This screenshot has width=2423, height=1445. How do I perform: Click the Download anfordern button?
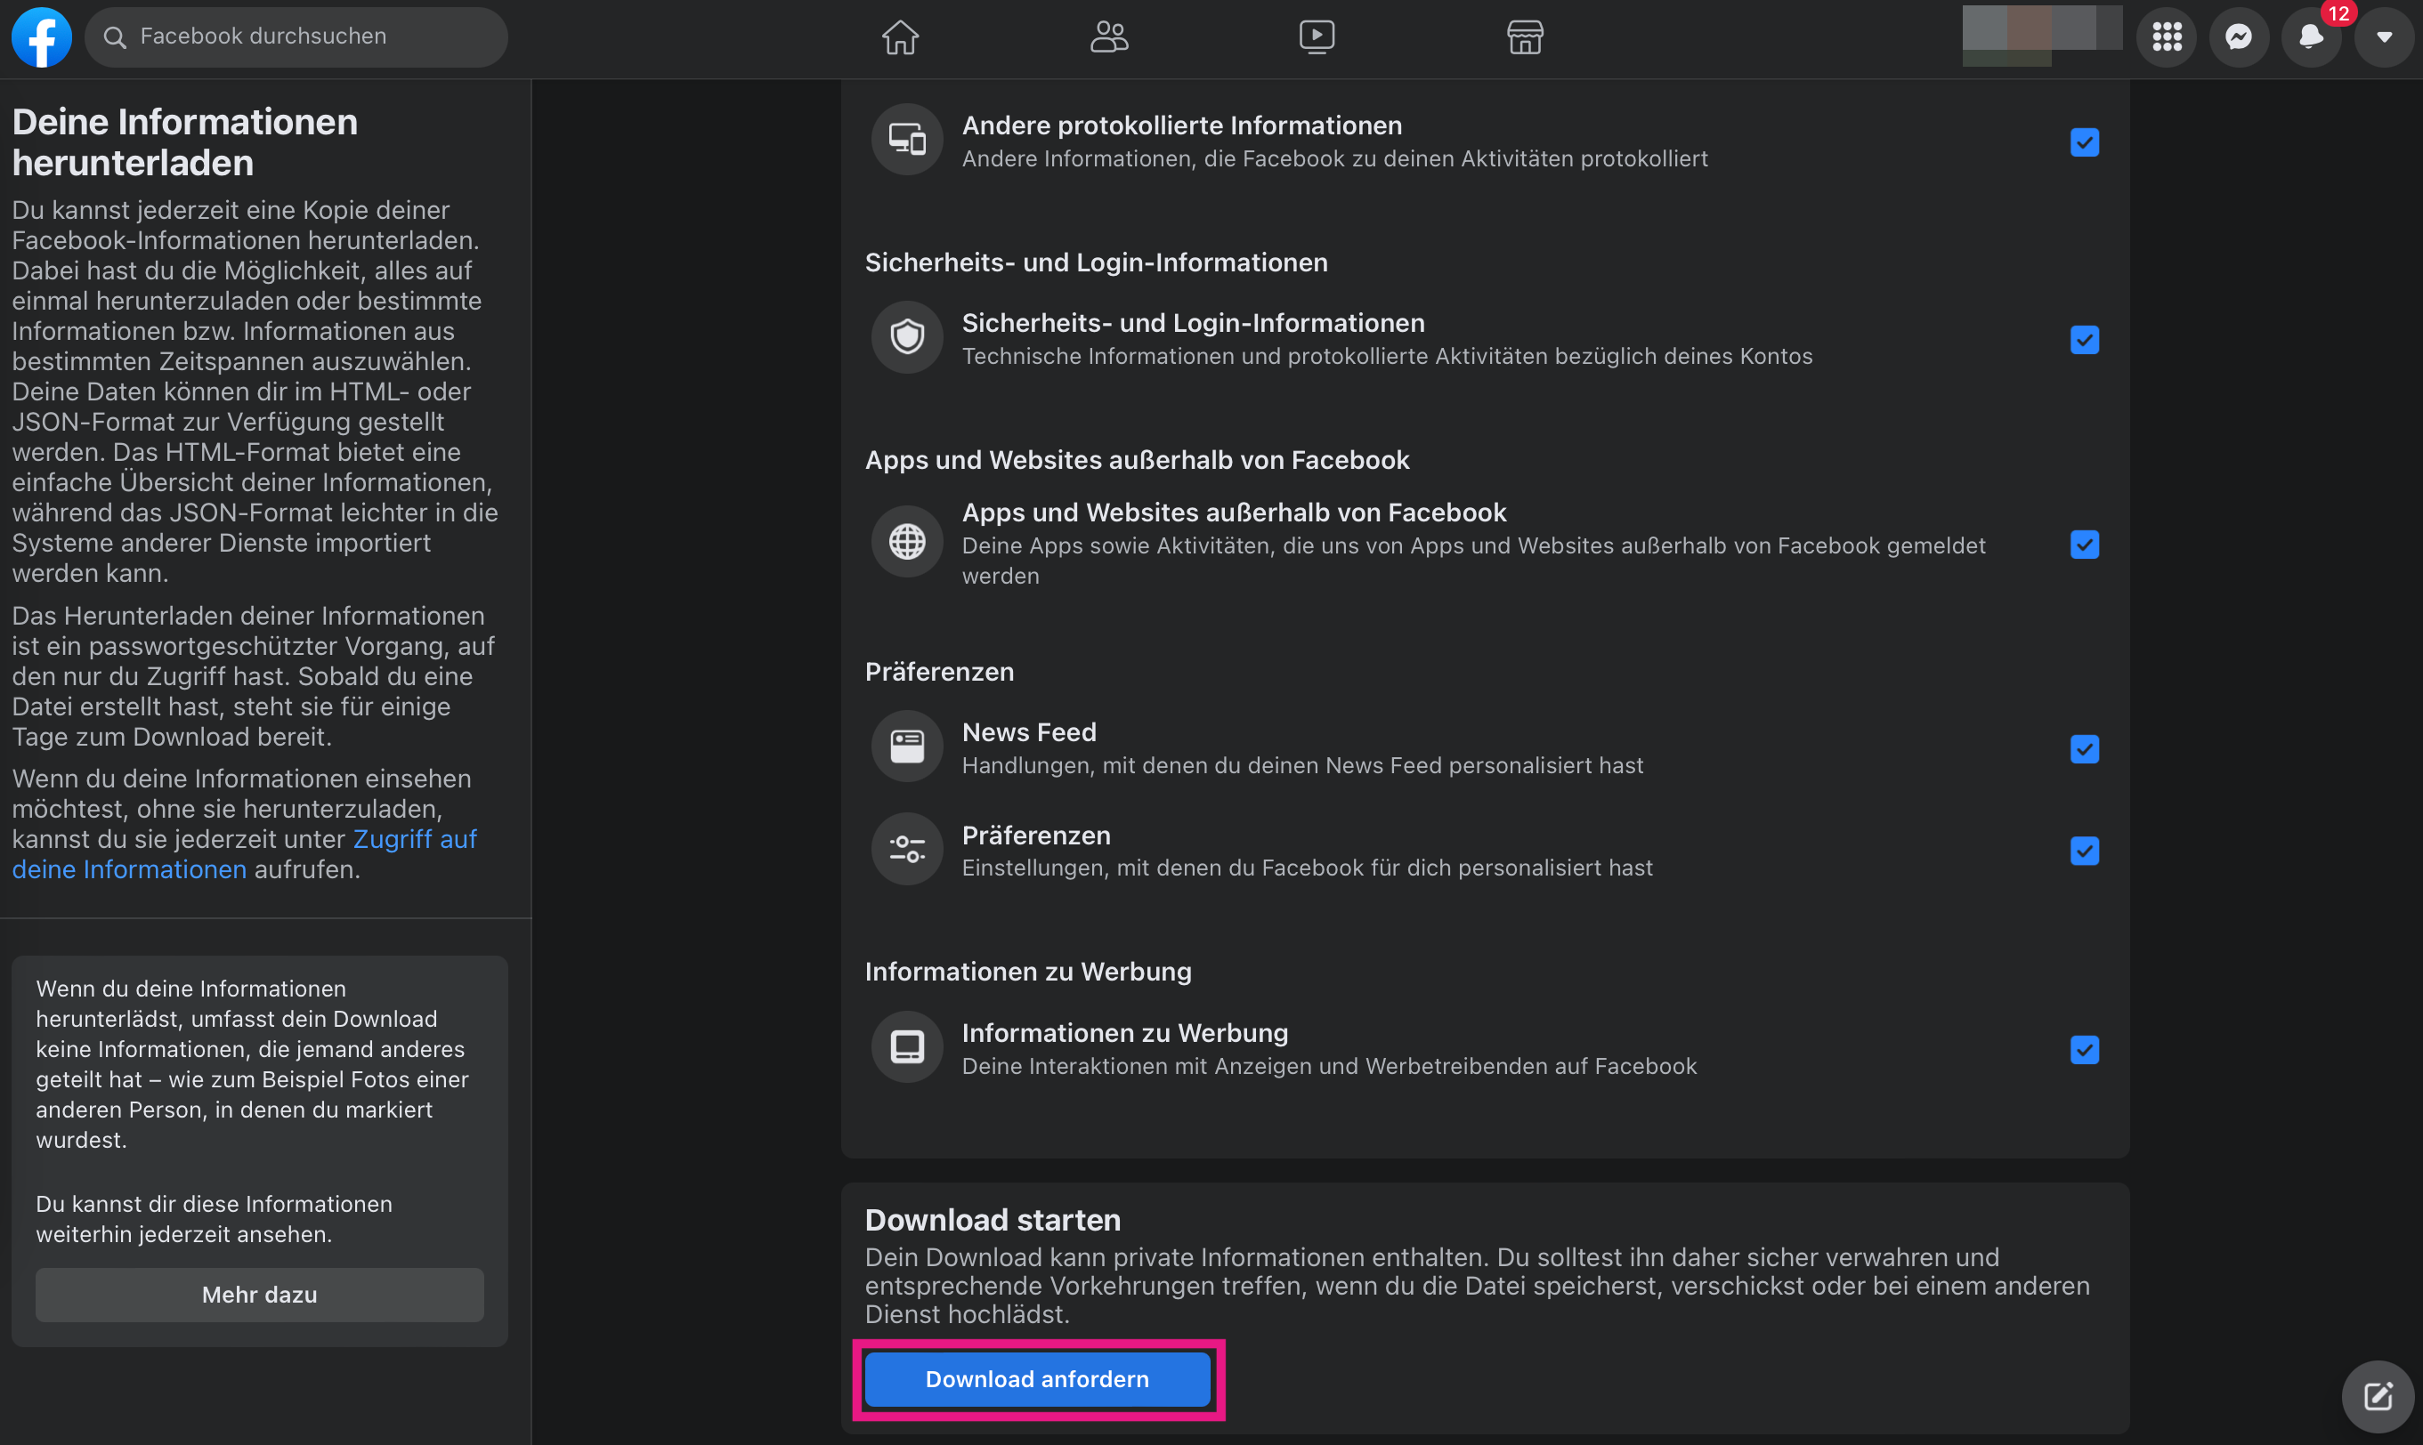pos(1037,1379)
